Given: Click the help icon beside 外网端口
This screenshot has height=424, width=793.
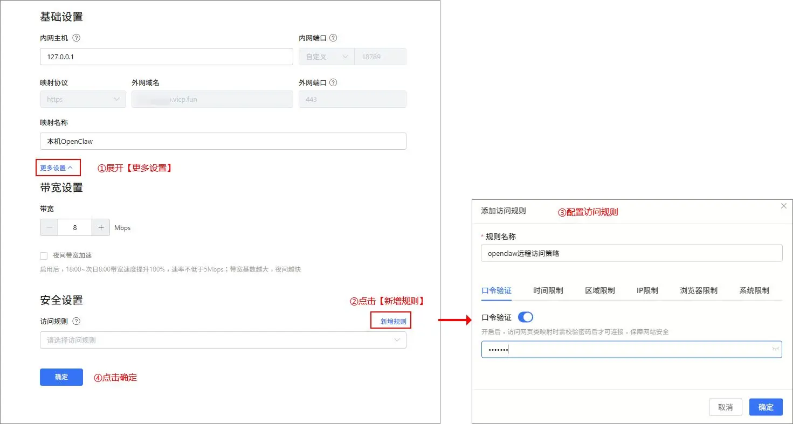Looking at the screenshot, I should pyautogui.click(x=333, y=82).
